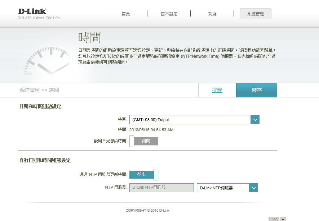319x221 pixels.
Task: Open the 首頁 menu
Action: [126, 14]
